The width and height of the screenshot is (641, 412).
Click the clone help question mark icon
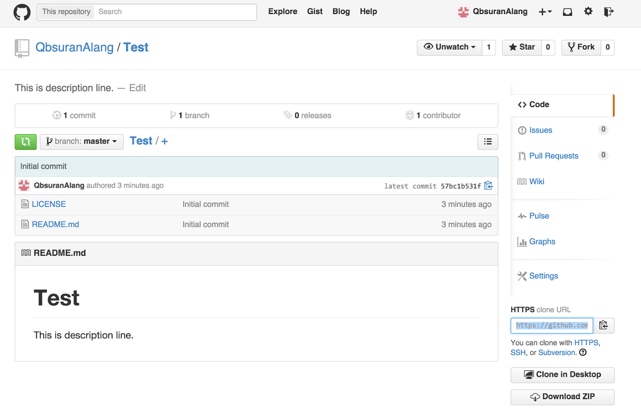point(583,352)
